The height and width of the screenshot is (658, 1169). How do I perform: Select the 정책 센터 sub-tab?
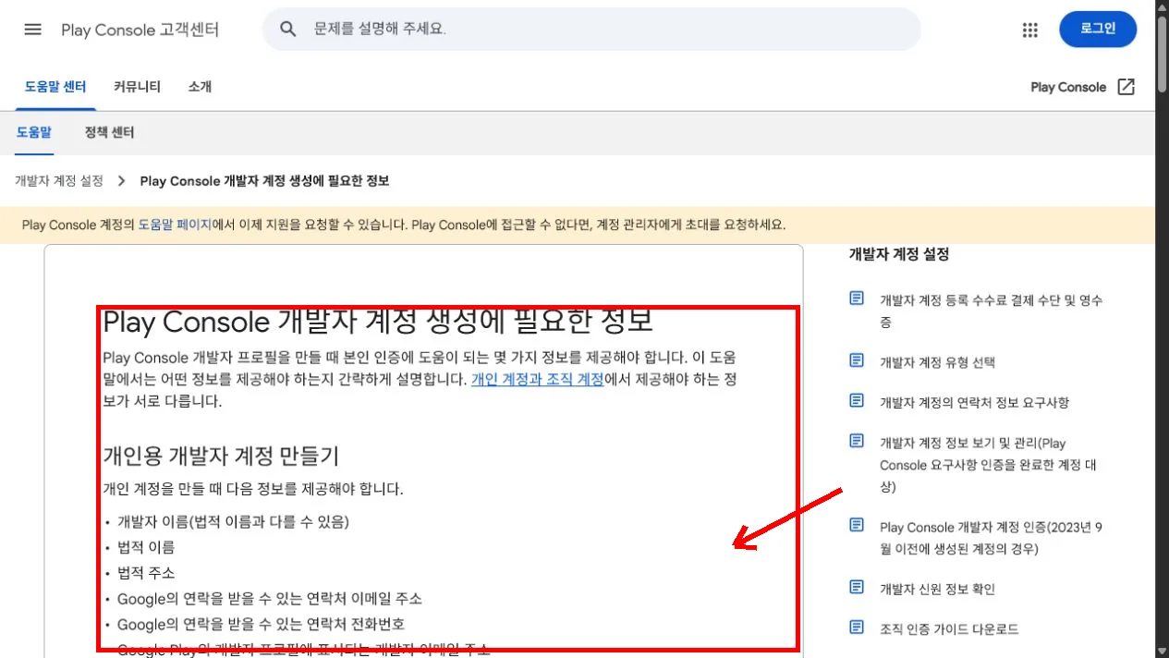[x=109, y=133]
